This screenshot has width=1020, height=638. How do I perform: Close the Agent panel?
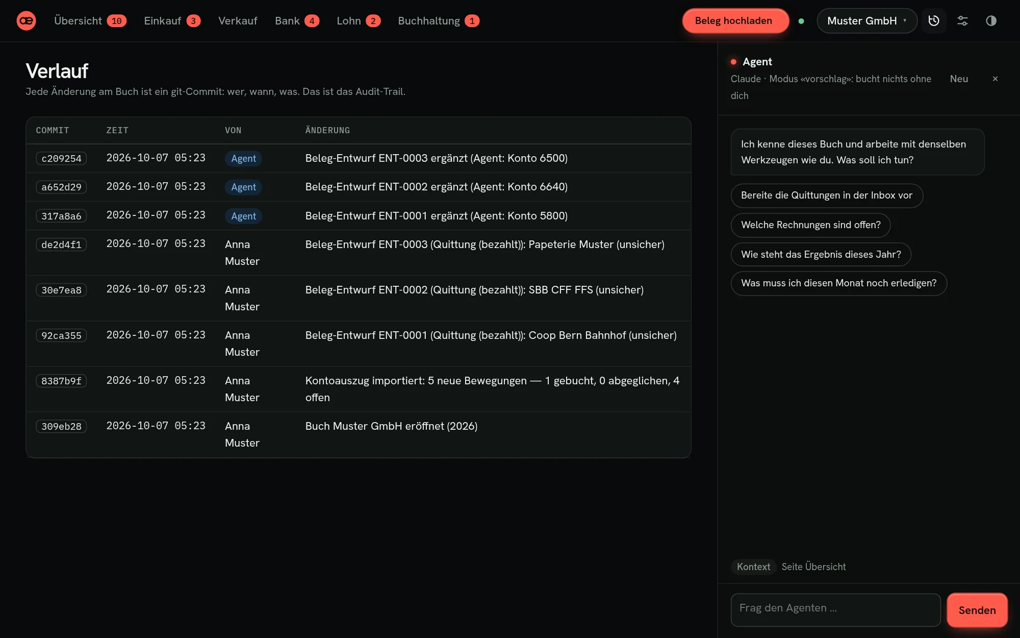[995, 79]
